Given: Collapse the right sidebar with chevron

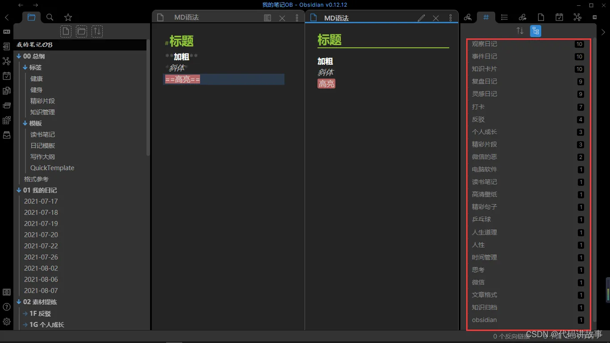Looking at the screenshot, I should (603, 32).
